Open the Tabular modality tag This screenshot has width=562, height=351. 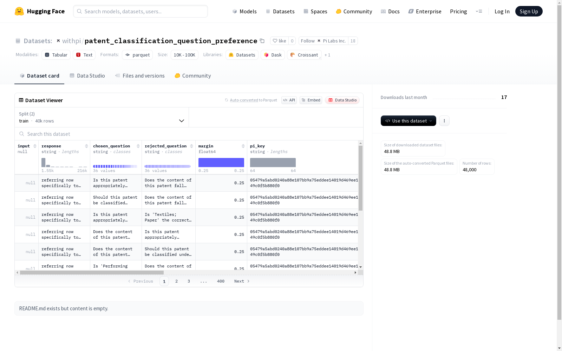coord(56,55)
